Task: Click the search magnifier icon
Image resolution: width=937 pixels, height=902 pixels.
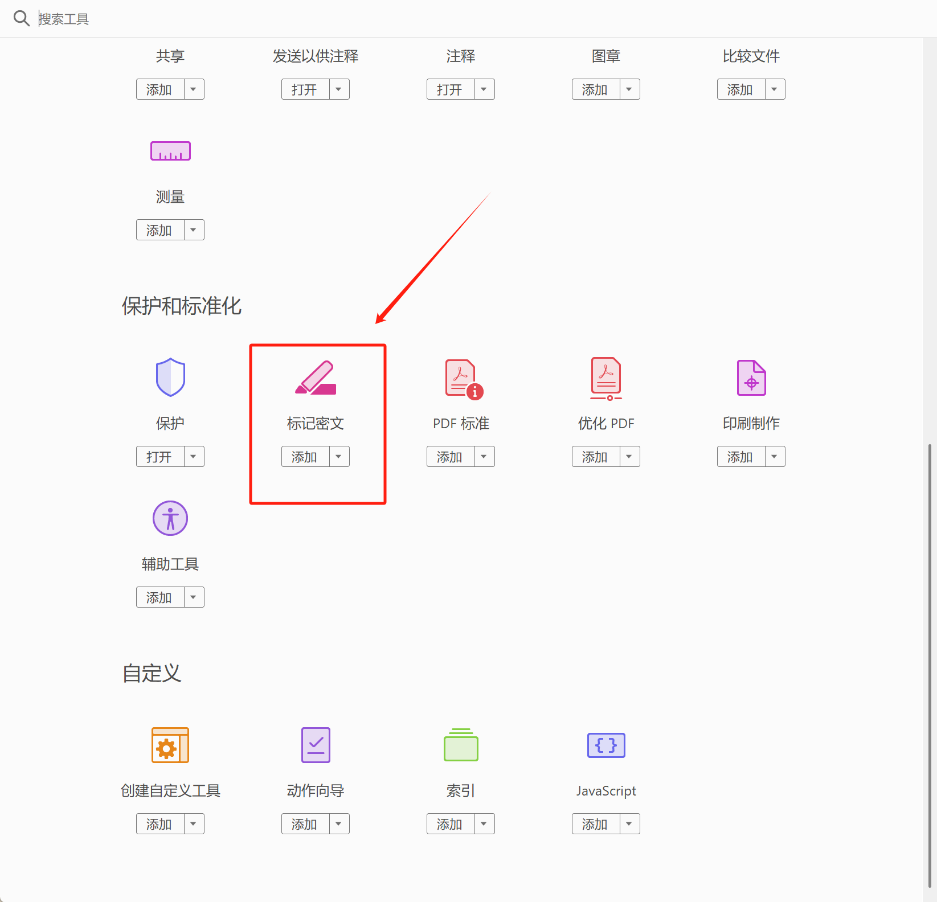Action: click(x=22, y=18)
